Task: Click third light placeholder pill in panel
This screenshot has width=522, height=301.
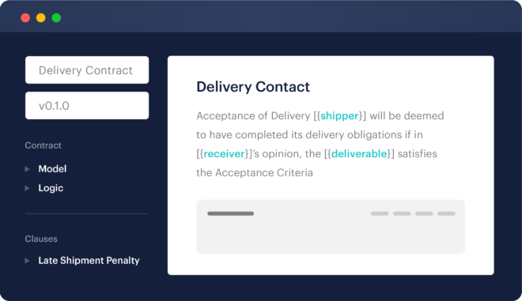Action: (424, 213)
